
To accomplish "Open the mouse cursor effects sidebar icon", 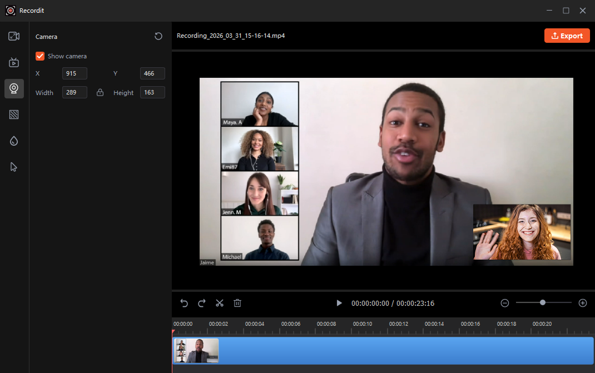I will (14, 167).
